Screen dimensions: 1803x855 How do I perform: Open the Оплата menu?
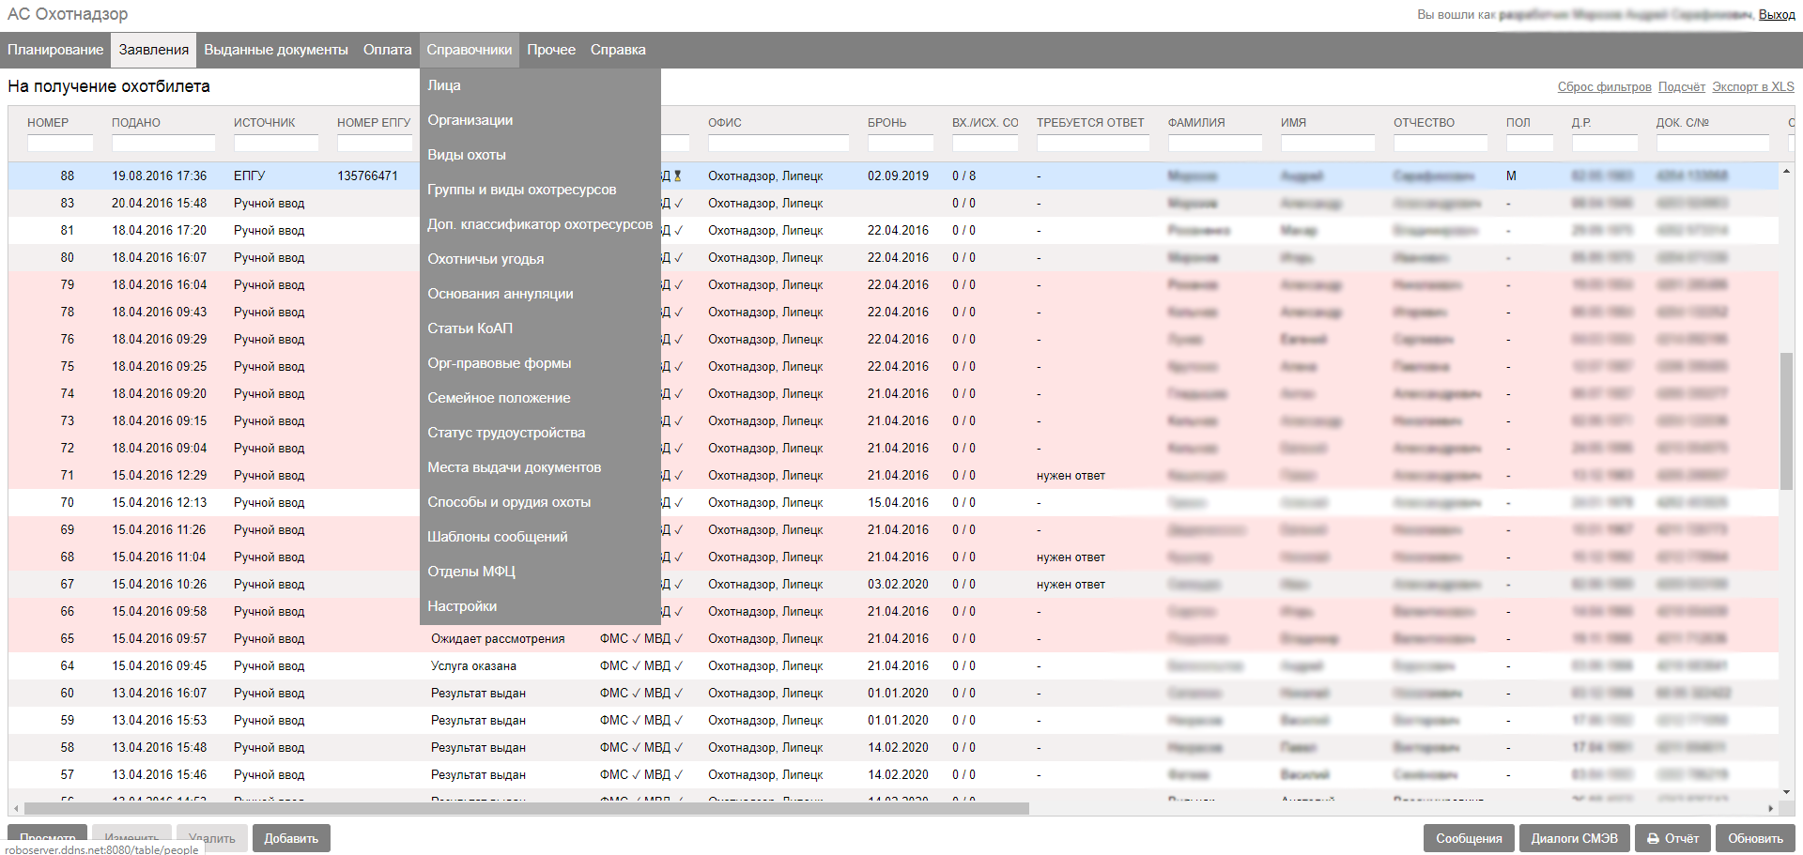(x=388, y=50)
